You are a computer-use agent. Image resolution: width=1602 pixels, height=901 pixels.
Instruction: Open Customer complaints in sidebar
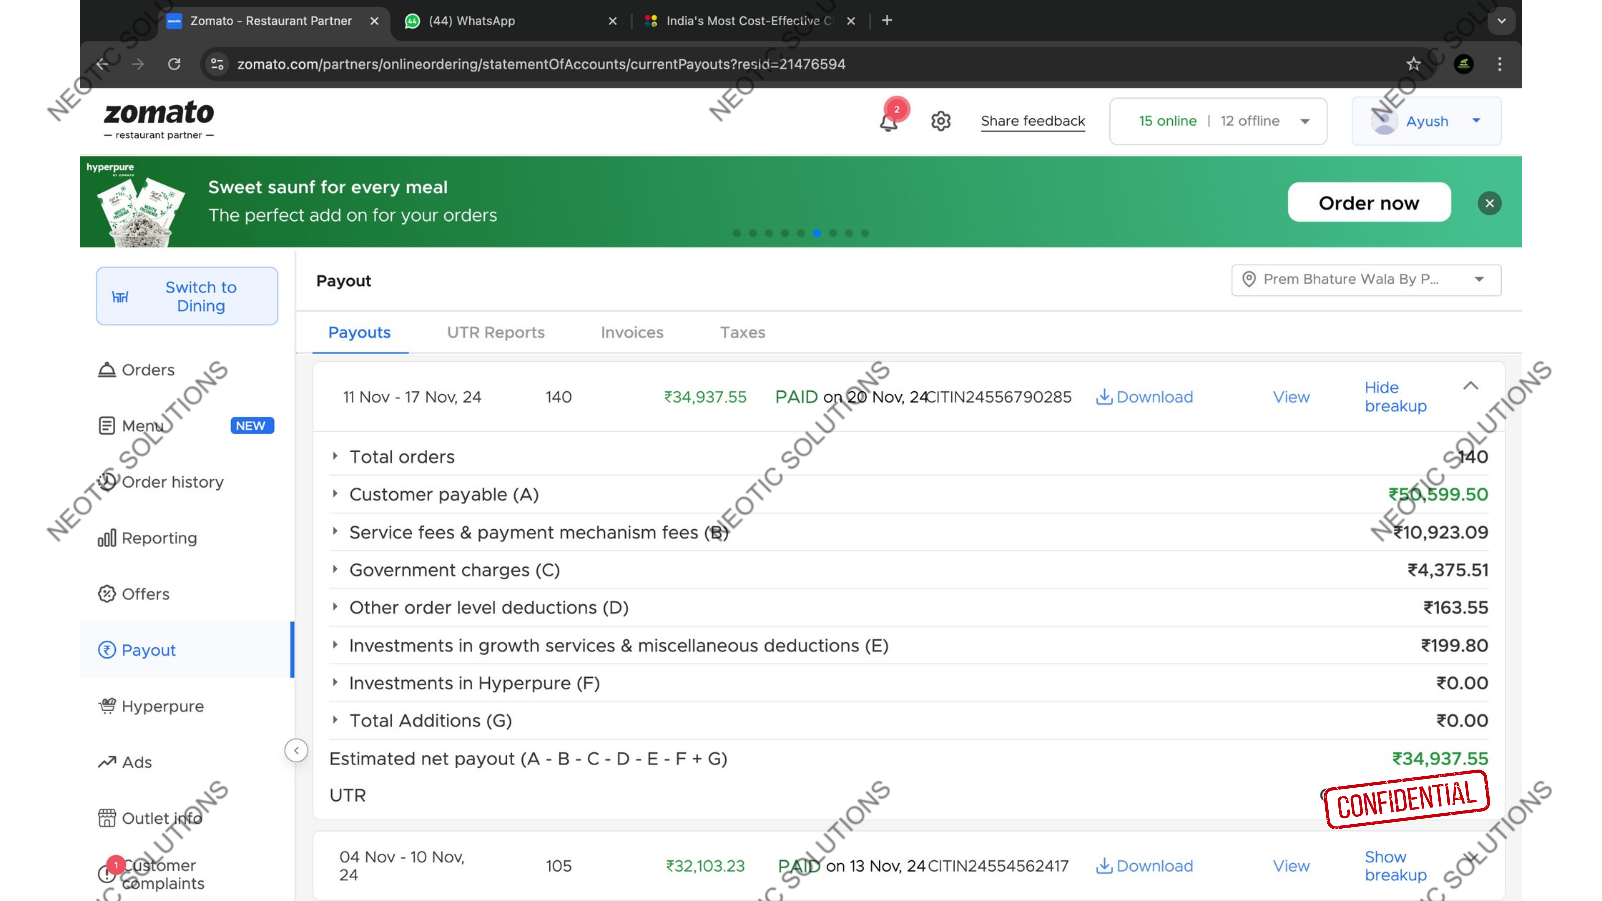coord(151,874)
